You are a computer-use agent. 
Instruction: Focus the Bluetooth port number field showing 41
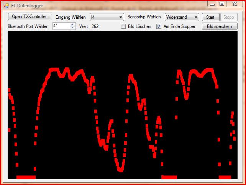pyautogui.click(x=61, y=26)
